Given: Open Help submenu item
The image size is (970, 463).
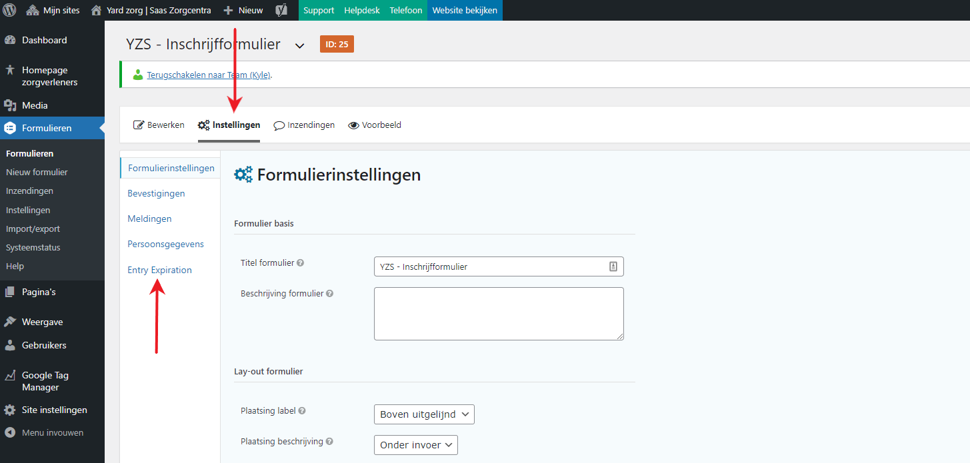Looking at the screenshot, I should click(x=15, y=266).
